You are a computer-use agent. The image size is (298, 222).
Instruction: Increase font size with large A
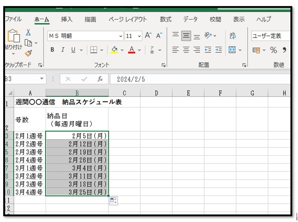click(148, 36)
